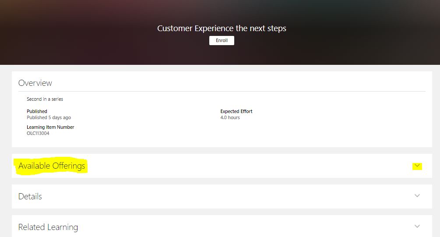Select the text Second in a series
The image size is (440, 237).
coord(45,99)
